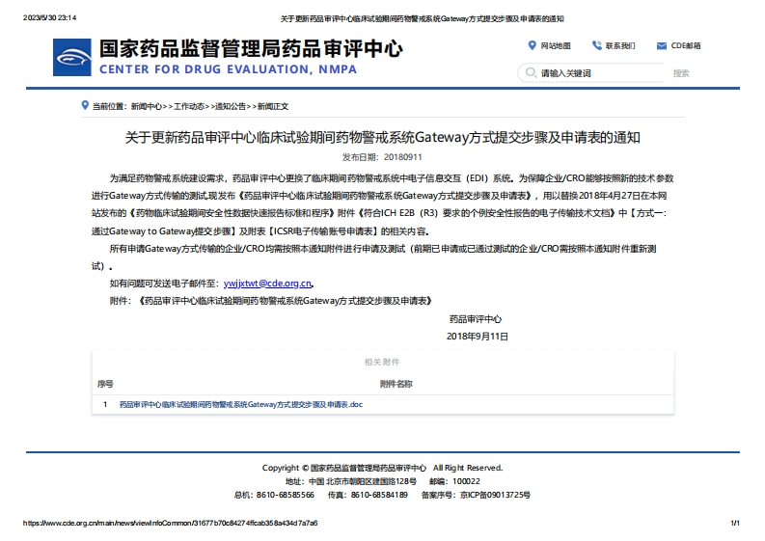Screen dimensions: 765x541
Task: Click the 附件名称 column header
Action: coord(396,384)
